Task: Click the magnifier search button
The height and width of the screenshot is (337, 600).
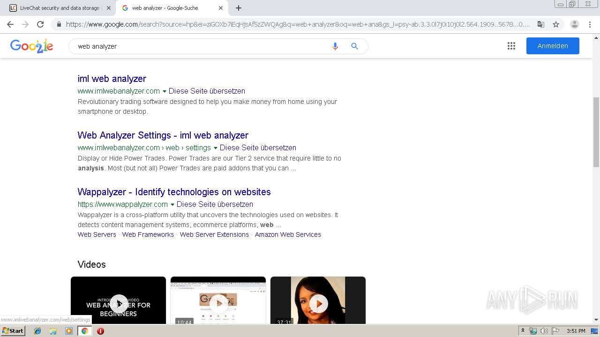Action: pyautogui.click(x=354, y=46)
